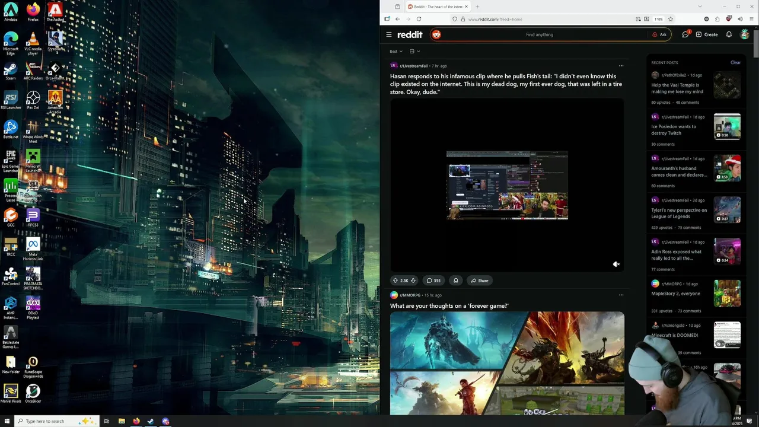Open comments showing 355 on Hasan post
Viewport: 759px width, 427px height.
coord(433,281)
